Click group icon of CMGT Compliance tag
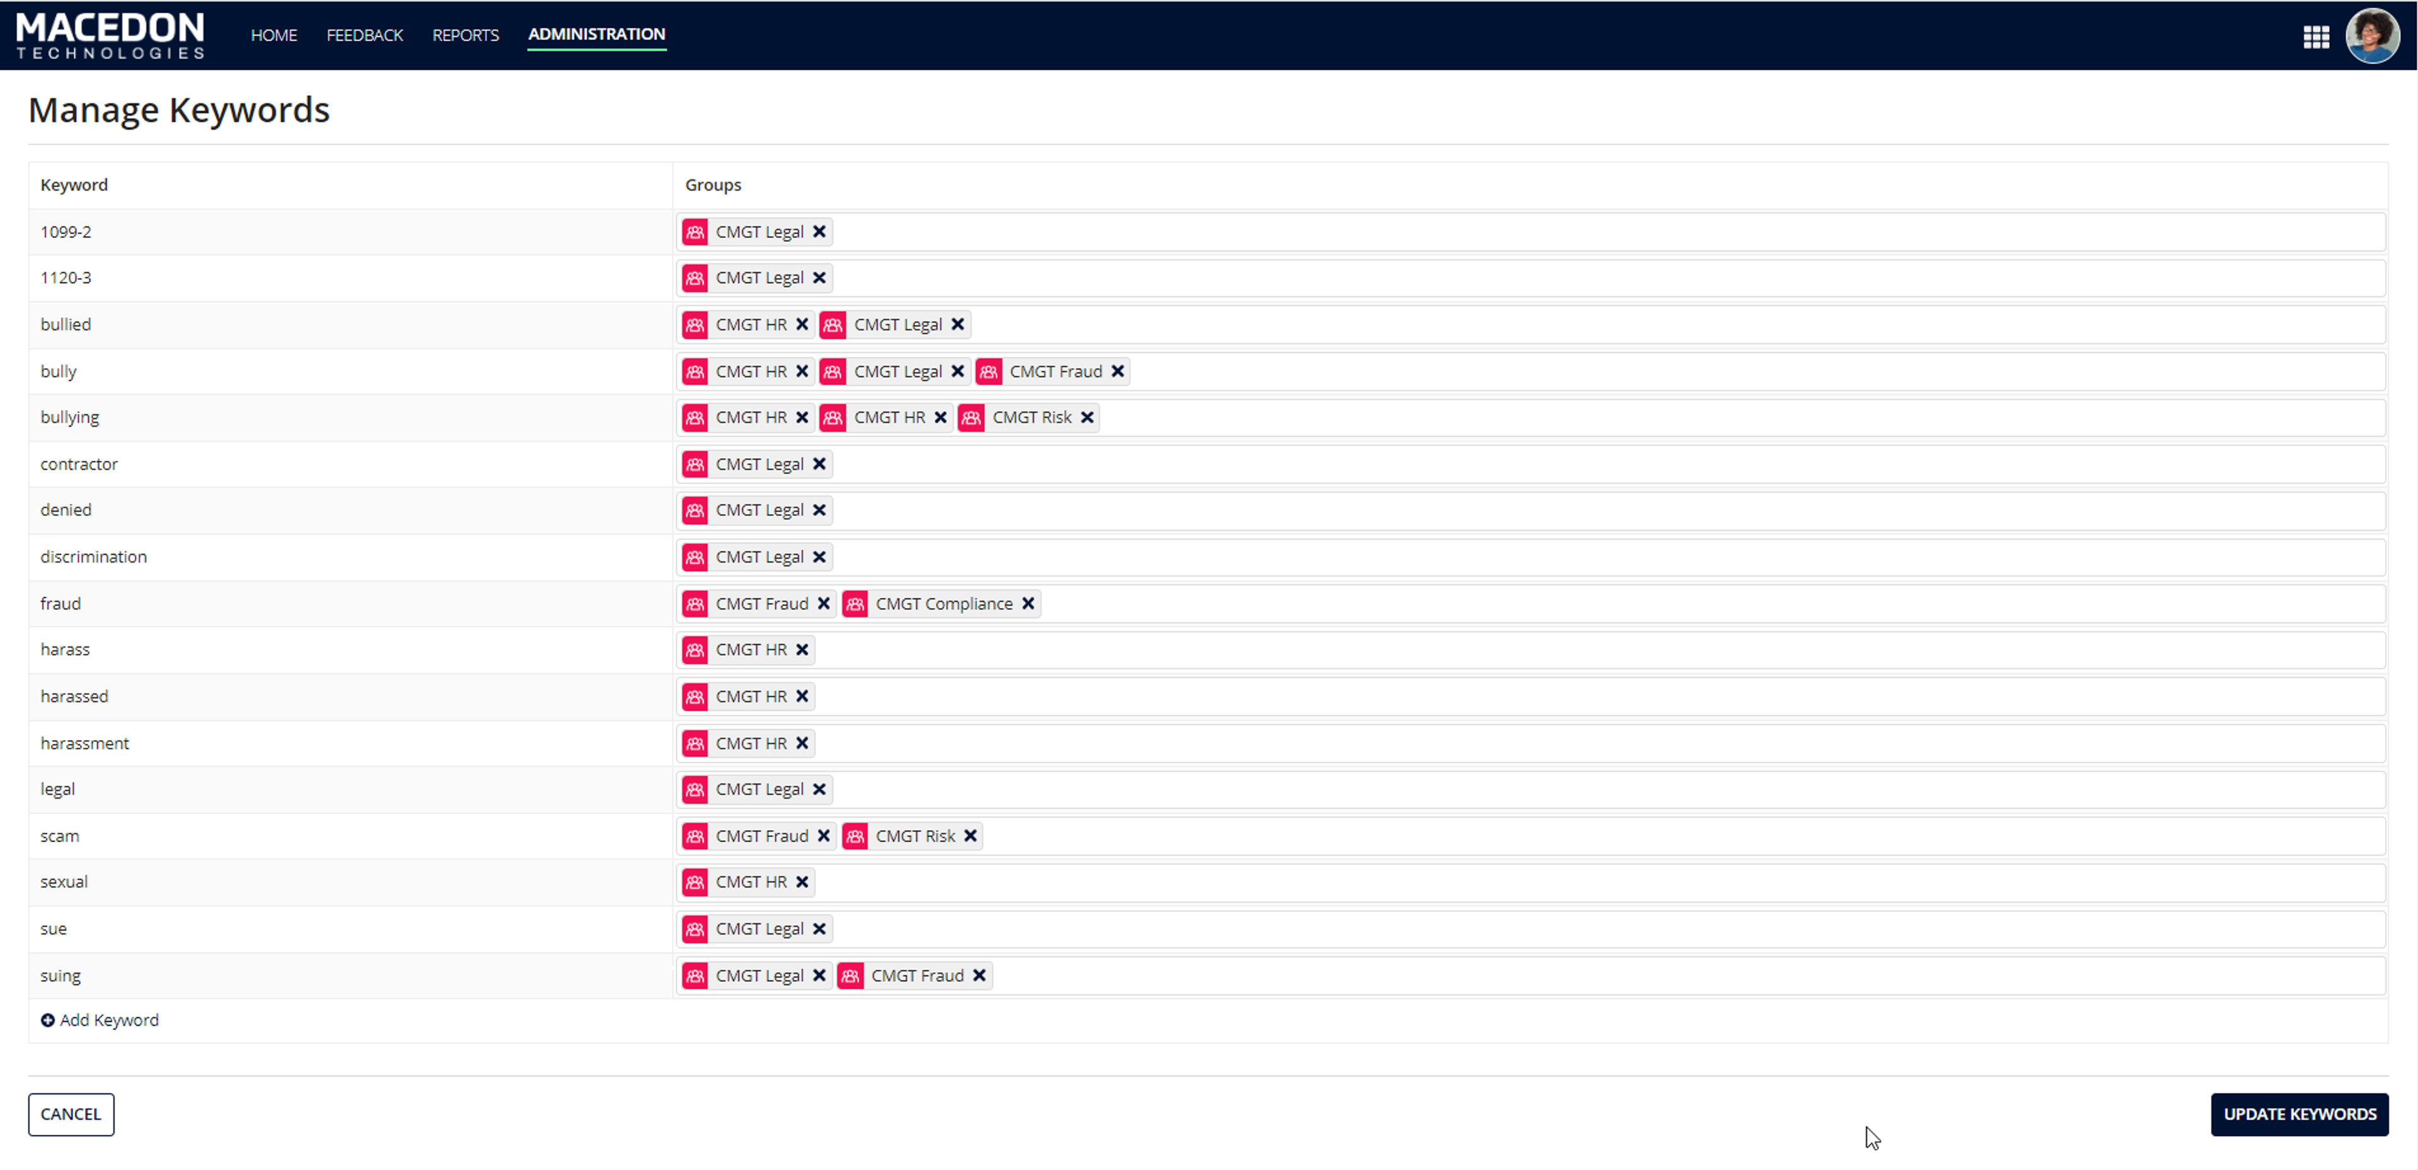The height and width of the screenshot is (1170, 2418). (x=855, y=604)
